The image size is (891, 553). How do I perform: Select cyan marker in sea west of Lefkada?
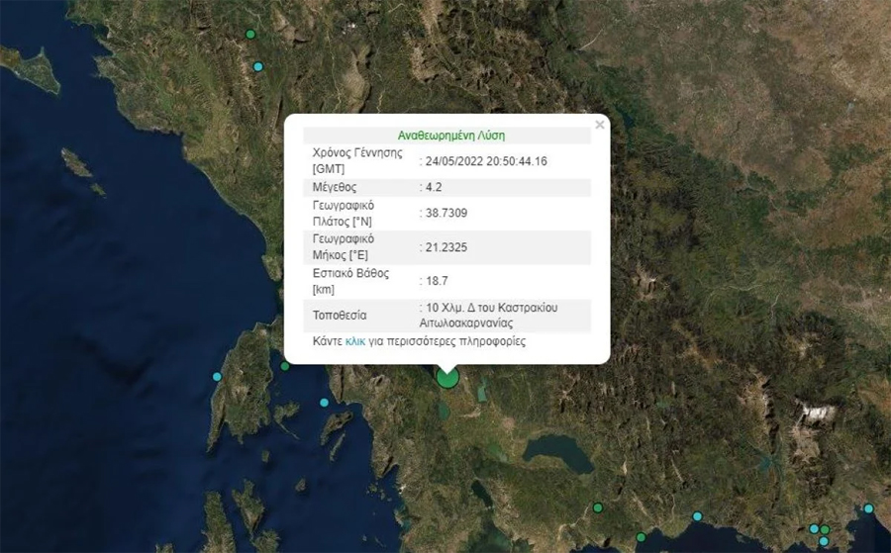[x=217, y=376]
